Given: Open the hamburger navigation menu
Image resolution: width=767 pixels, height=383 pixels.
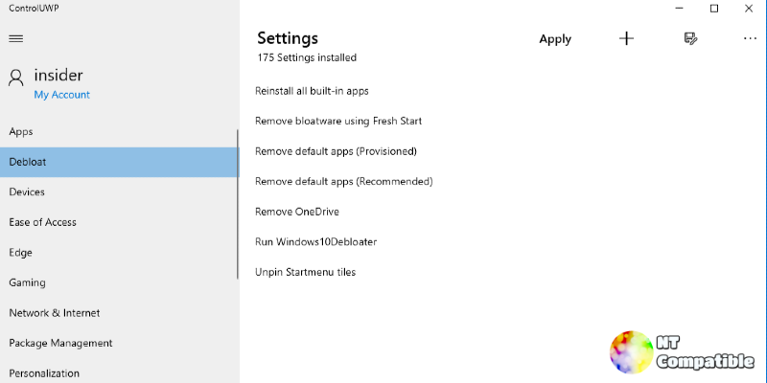Looking at the screenshot, I should (x=16, y=38).
